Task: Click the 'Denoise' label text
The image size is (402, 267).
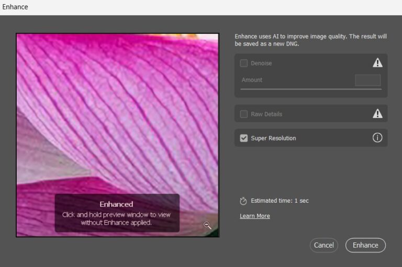Action: (x=261, y=63)
